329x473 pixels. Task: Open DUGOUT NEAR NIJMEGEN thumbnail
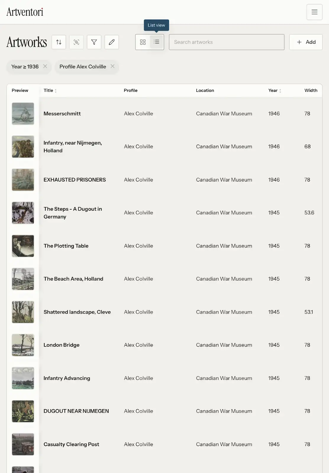tap(23, 411)
